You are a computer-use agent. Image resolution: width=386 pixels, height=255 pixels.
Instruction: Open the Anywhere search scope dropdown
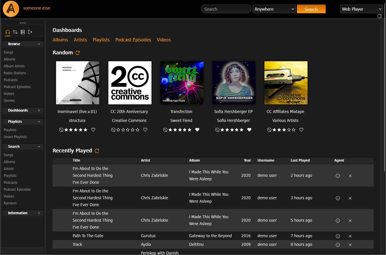[x=274, y=9]
